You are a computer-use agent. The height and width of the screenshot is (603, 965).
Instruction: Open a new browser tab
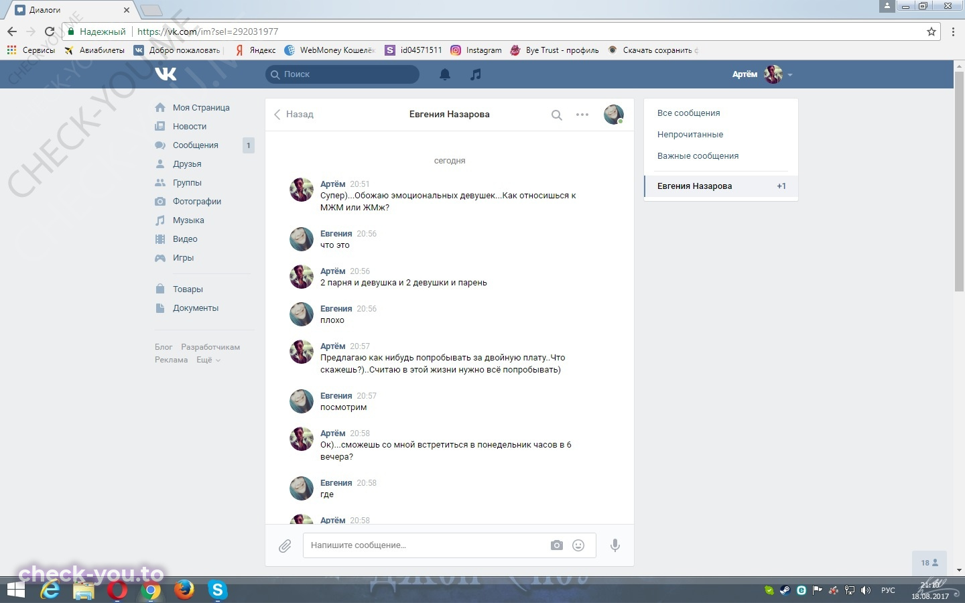coord(151,10)
